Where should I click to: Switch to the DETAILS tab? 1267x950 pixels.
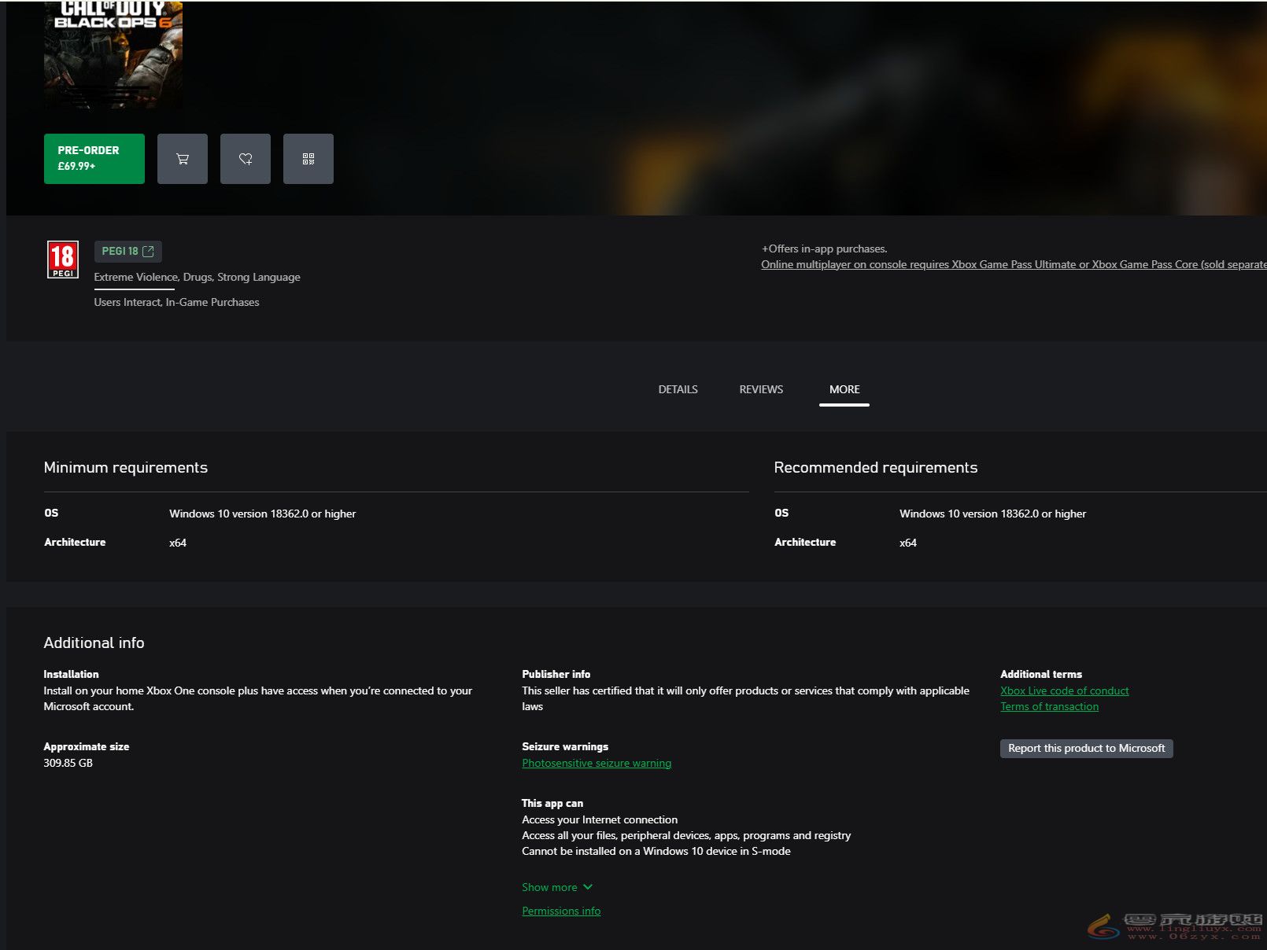678,389
